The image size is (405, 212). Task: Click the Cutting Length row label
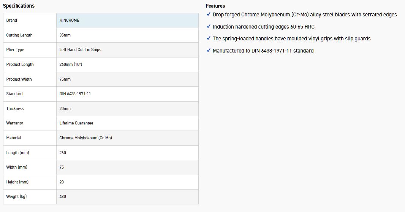pyautogui.click(x=19, y=35)
